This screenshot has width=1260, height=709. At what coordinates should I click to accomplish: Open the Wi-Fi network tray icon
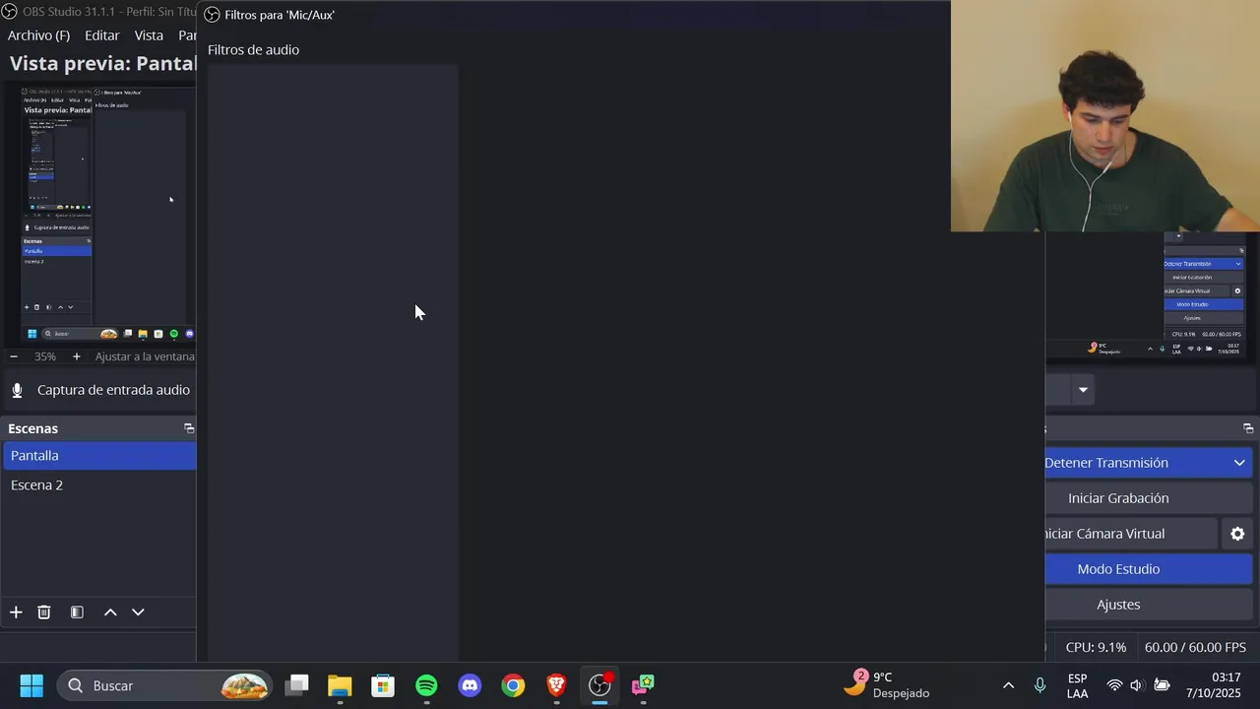[1114, 685]
